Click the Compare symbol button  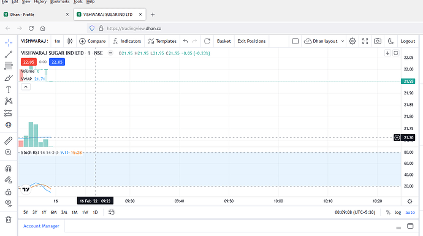tap(92, 41)
